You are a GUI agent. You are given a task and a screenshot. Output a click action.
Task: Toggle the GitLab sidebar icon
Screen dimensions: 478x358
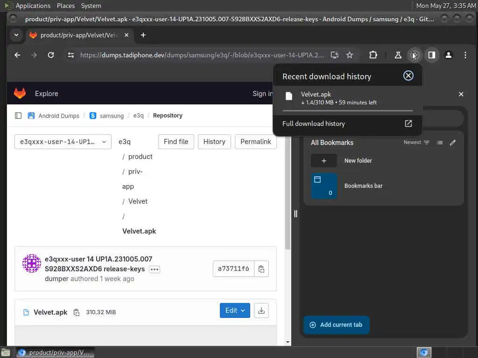tap(18, 116)
